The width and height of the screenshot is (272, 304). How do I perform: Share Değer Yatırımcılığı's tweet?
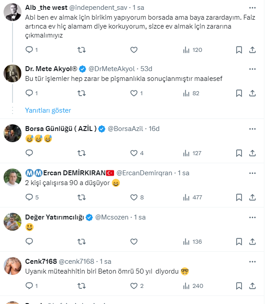click(252, 241)
